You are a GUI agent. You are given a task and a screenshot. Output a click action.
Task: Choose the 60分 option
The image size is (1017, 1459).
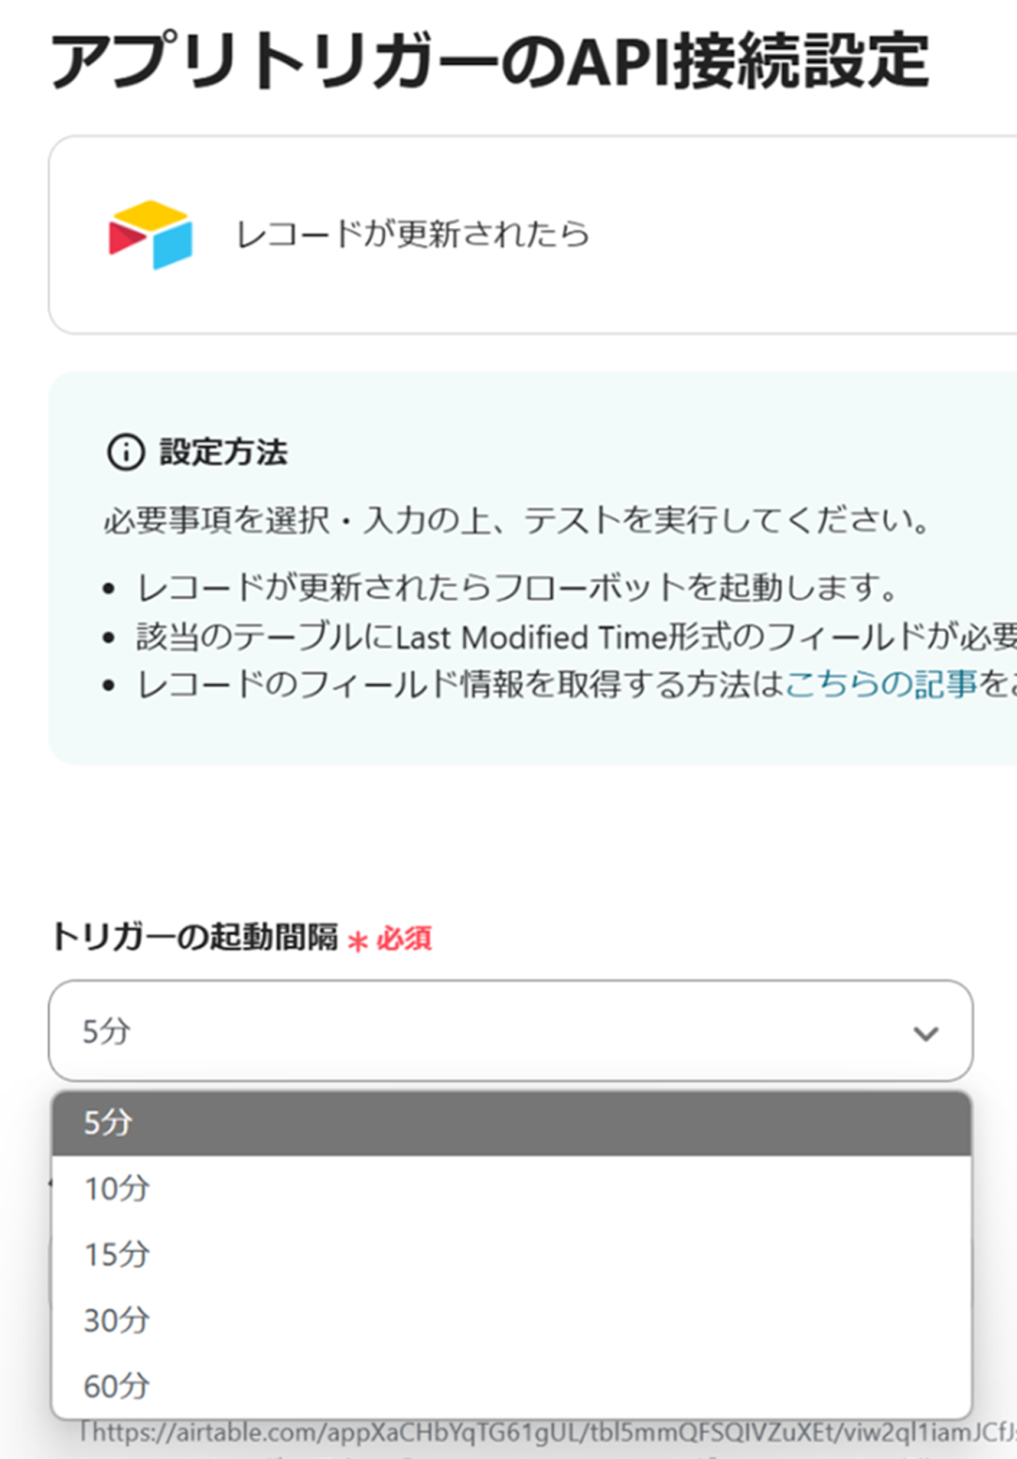[510, 1385]
